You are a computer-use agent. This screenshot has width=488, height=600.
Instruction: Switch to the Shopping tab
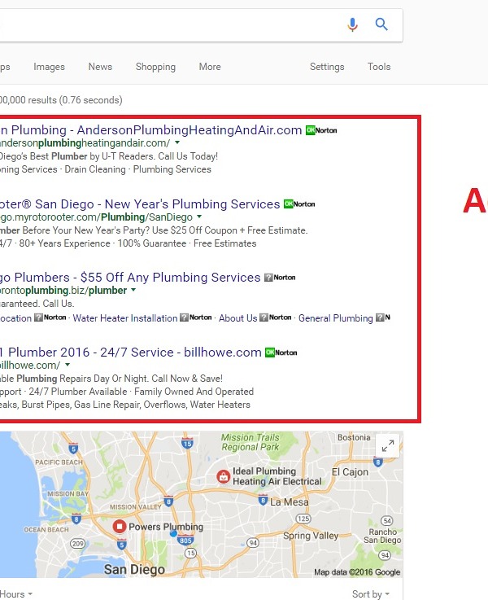[155, 67]
